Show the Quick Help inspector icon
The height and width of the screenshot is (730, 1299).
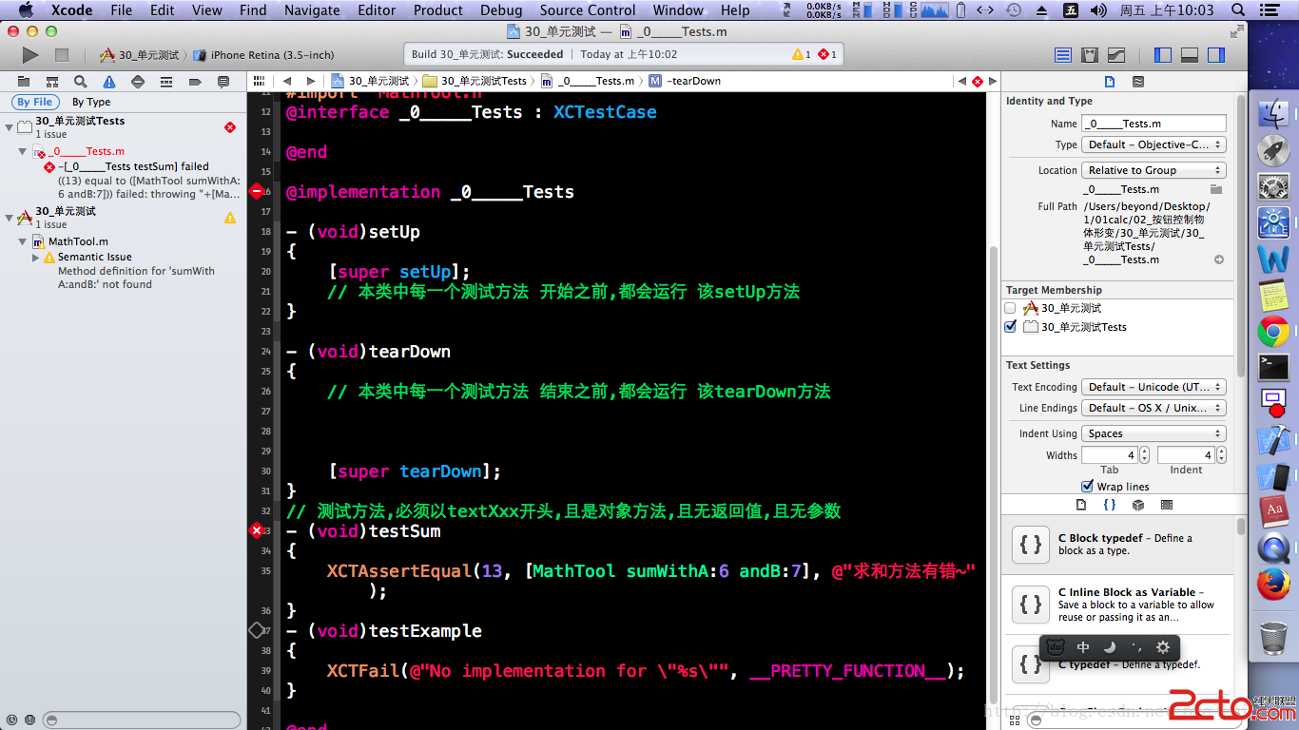(x=1138, y=82)
